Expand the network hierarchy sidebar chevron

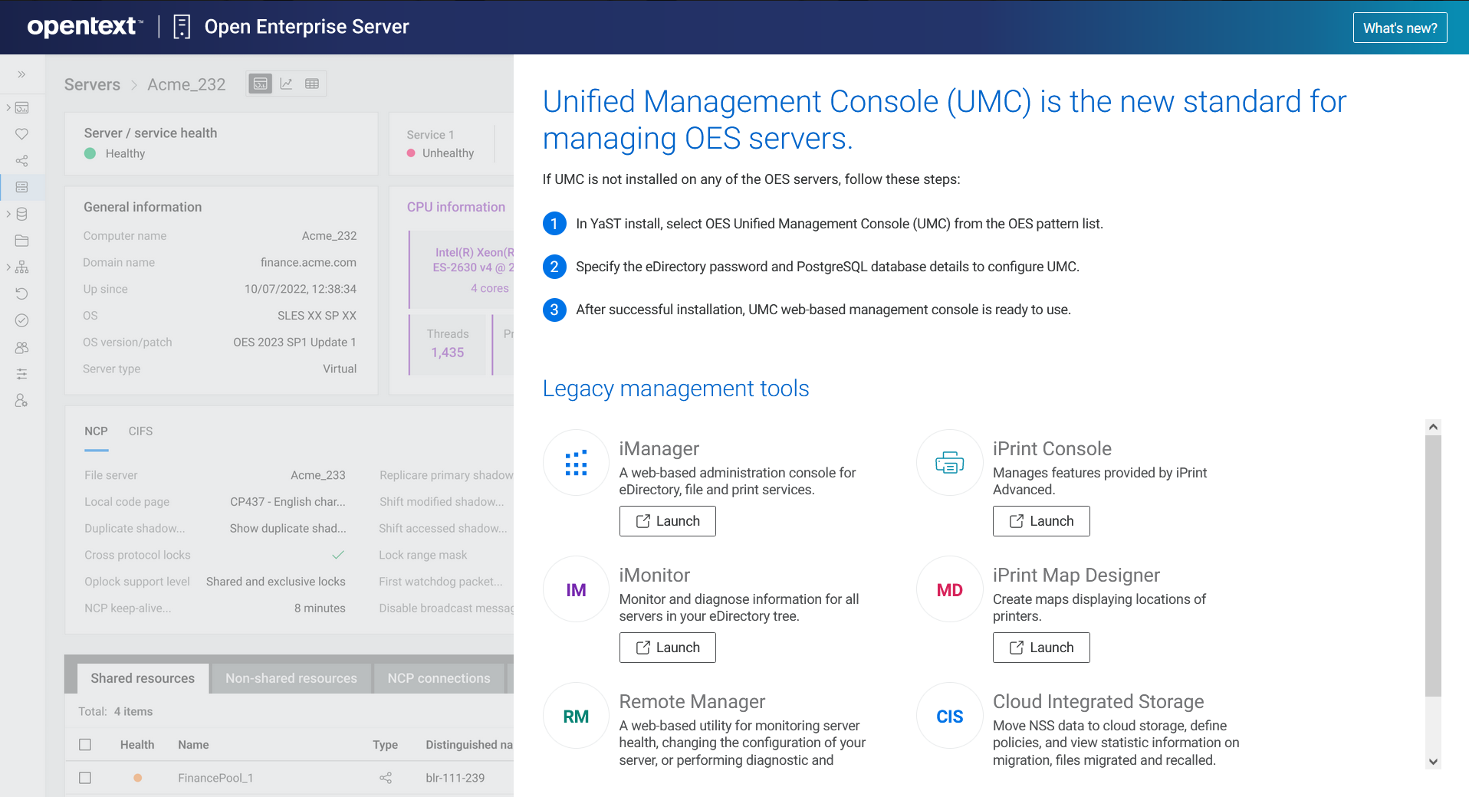point(8,267)
